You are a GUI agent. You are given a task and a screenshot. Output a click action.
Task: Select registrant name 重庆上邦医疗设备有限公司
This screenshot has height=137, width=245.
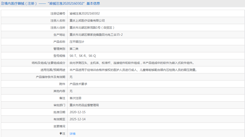point(87,21)
